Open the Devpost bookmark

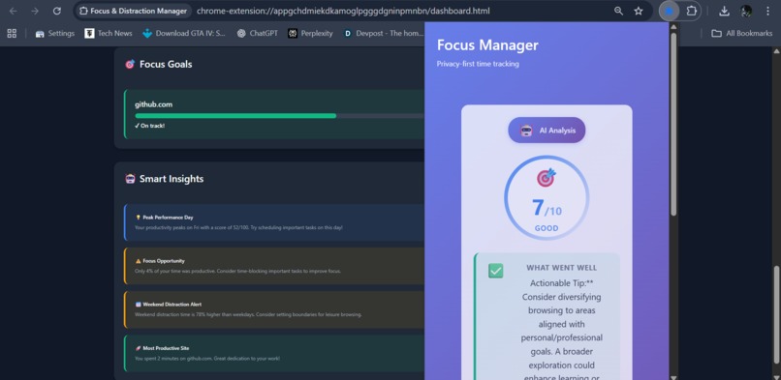click(x=383, y=33)
